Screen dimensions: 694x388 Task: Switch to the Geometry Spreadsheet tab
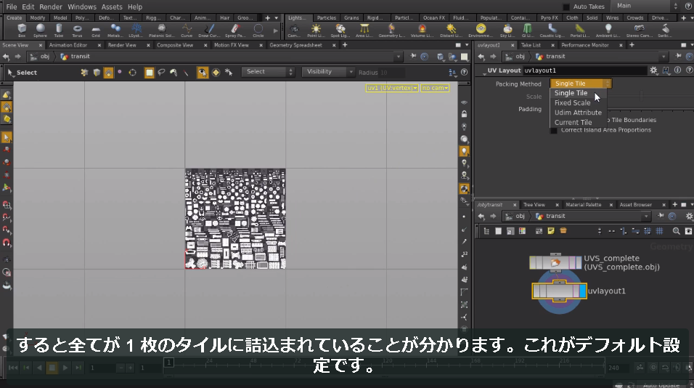[295, 45]
